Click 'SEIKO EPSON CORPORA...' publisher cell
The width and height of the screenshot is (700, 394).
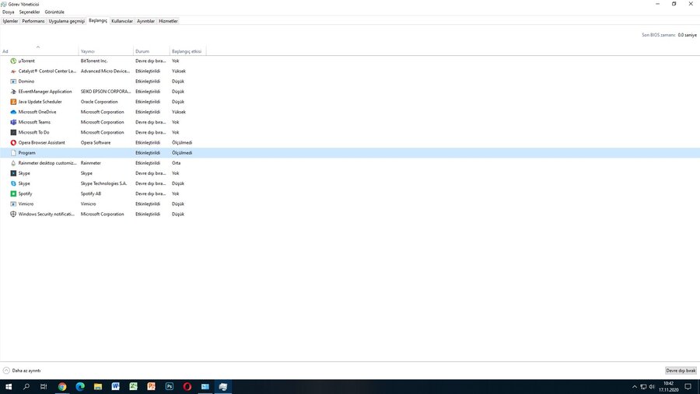(x=106, y=92)
